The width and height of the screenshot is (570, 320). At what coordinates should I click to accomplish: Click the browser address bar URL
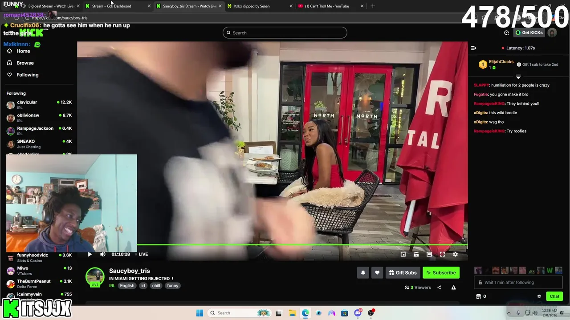point(60,18)
